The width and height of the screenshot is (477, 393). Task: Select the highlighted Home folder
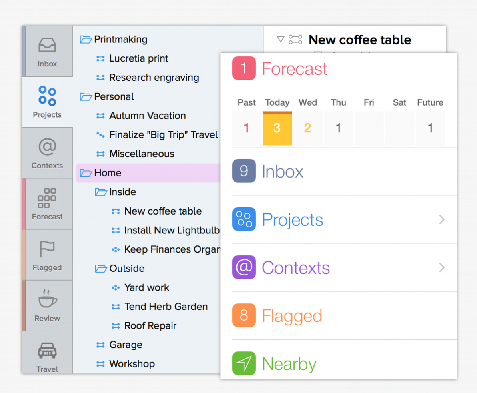coord(108,173)
